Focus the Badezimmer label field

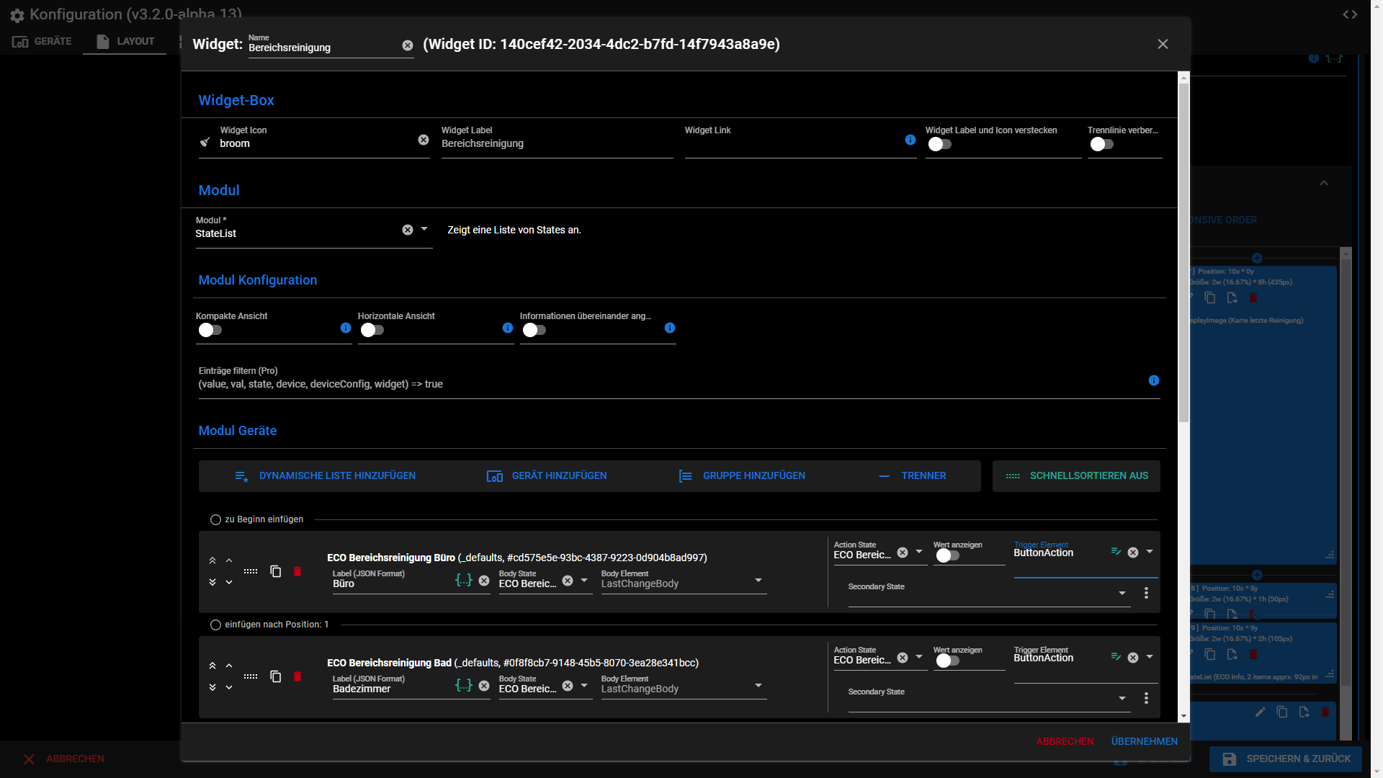pos(393,689)
